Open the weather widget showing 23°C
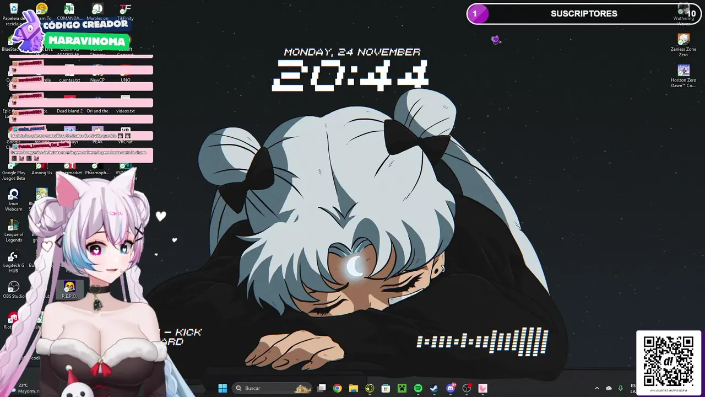705x397 pixels. click(x=25, y=388)
